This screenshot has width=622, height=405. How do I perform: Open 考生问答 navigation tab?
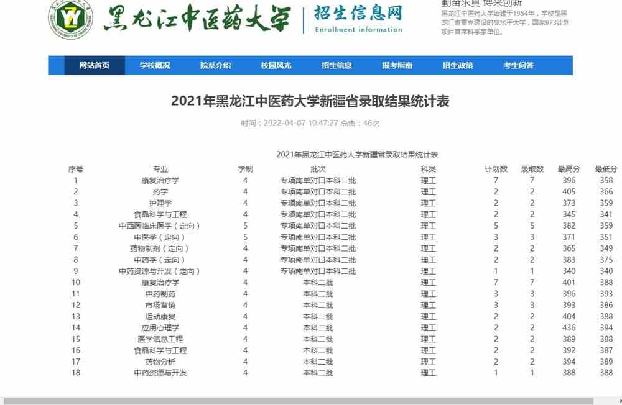519,65
